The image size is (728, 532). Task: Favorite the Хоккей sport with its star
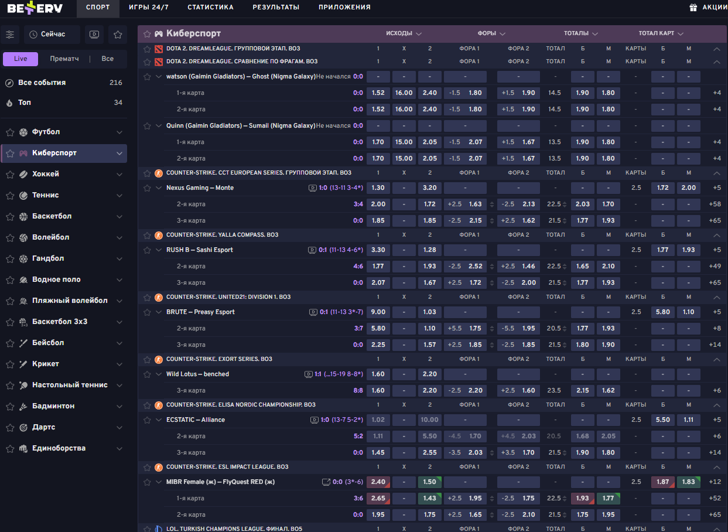10,174
